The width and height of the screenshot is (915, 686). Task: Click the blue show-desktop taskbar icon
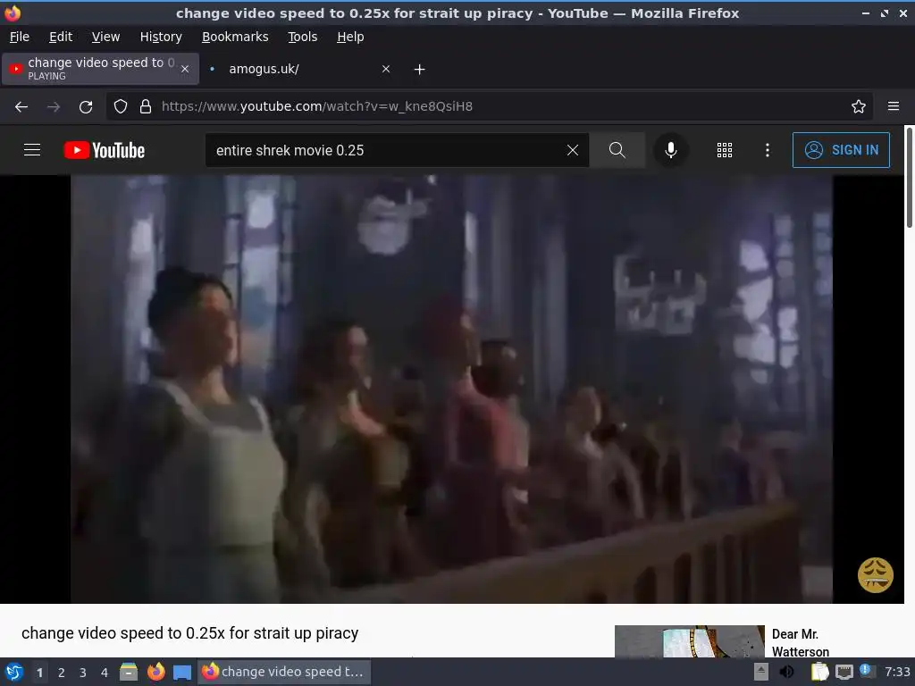point(182,673)
